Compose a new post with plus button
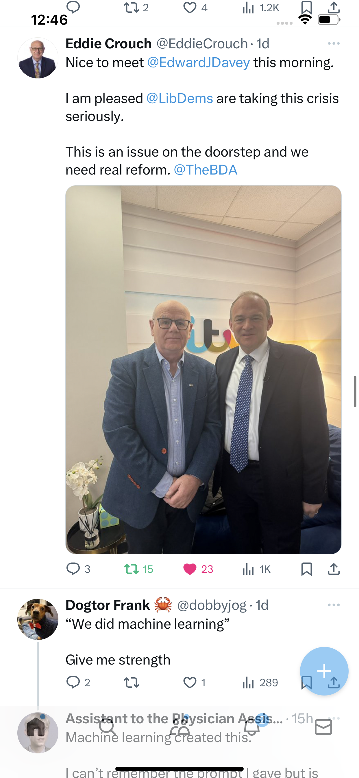Image resolution: width=359 pixels, height=778 pixels. coord(324,671)
